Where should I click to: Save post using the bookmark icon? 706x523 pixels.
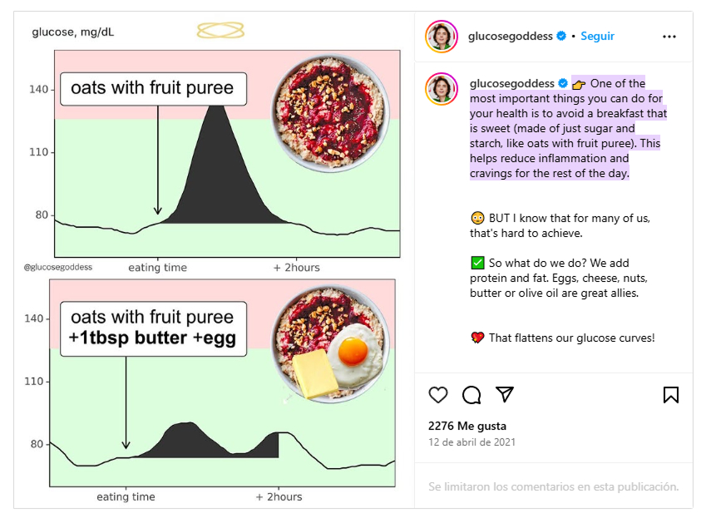670,395
